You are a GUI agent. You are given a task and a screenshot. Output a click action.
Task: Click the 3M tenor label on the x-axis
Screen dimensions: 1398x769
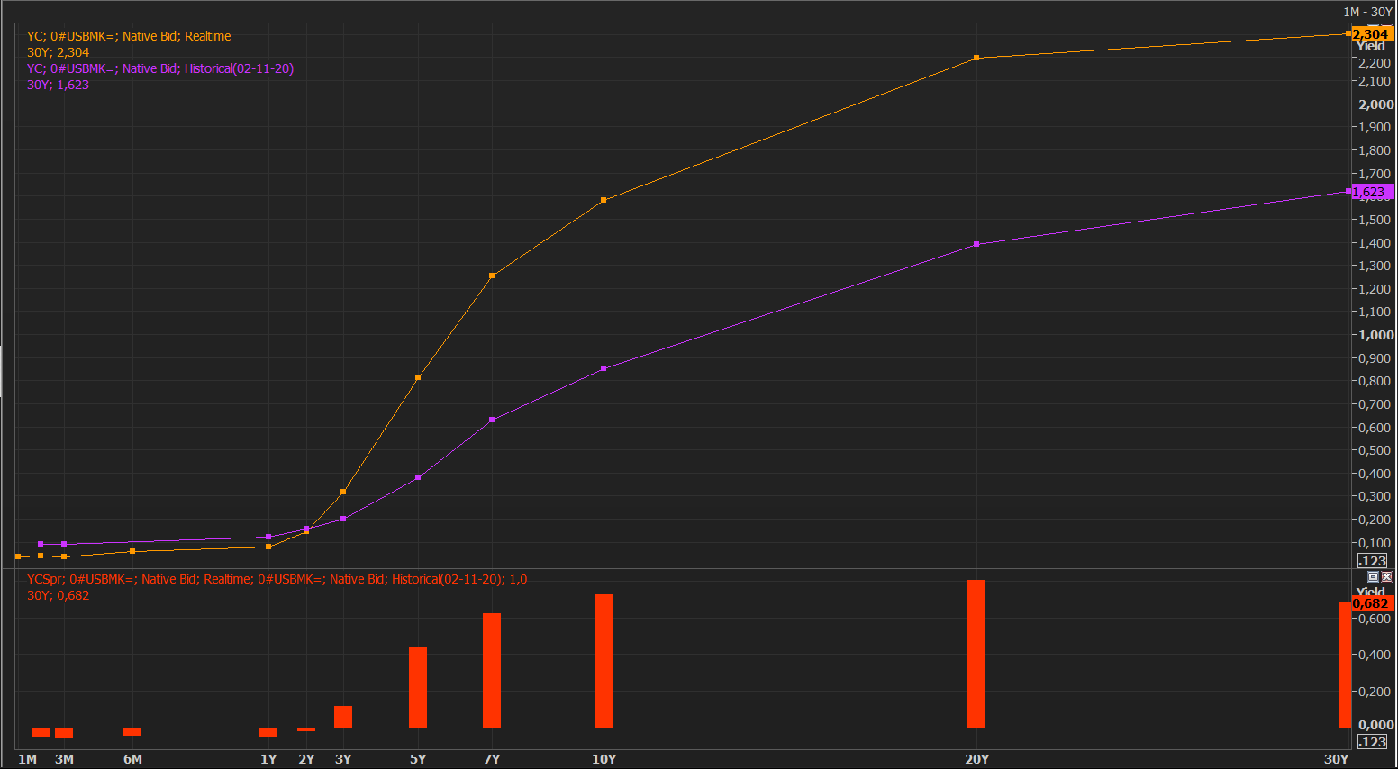point(64,759)
